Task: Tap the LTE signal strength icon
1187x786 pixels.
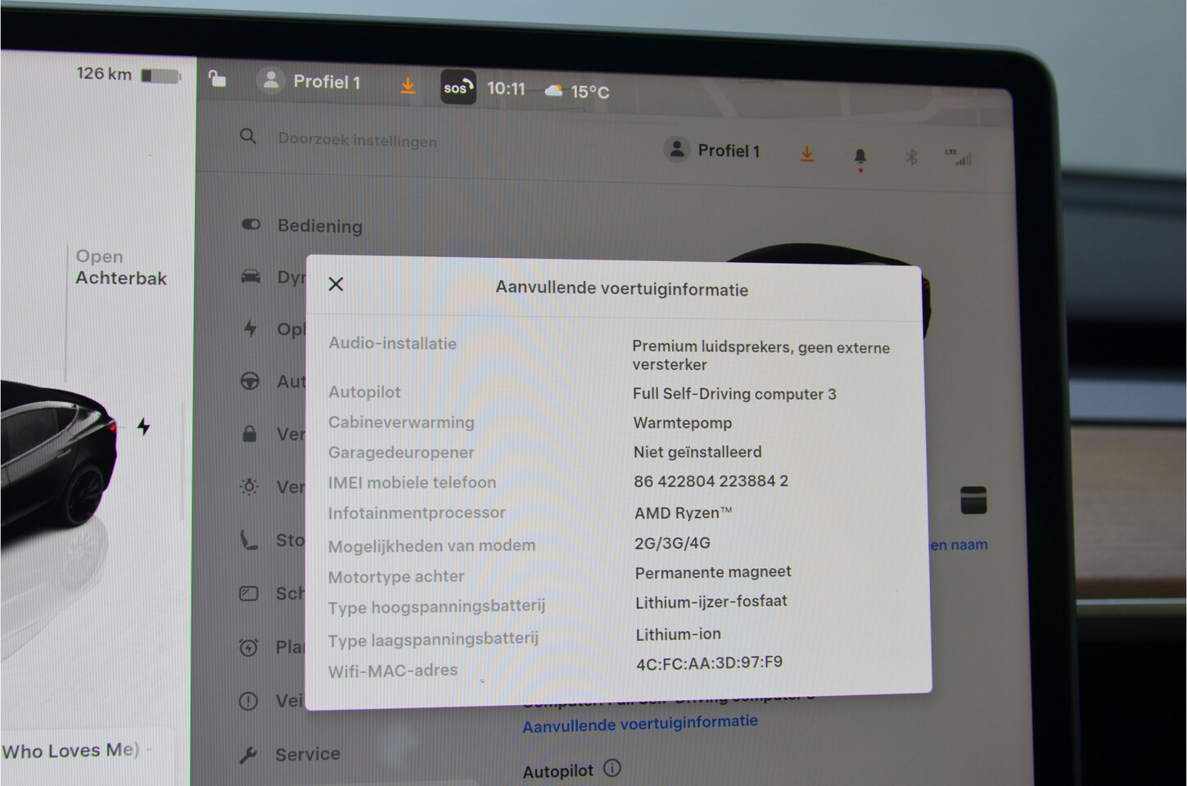Action: (x=959, y=157)
